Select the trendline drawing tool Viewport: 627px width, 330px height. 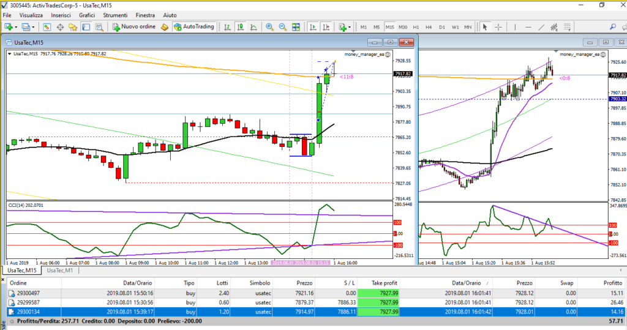click(541, 27)
